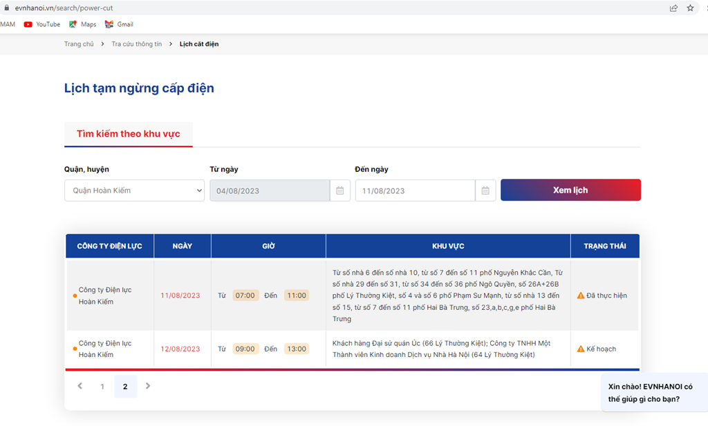
Task: Open the Gmail bookmark
Action: (119, 24)
